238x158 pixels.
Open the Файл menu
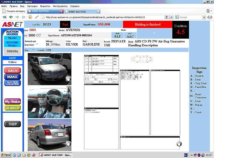4,6
